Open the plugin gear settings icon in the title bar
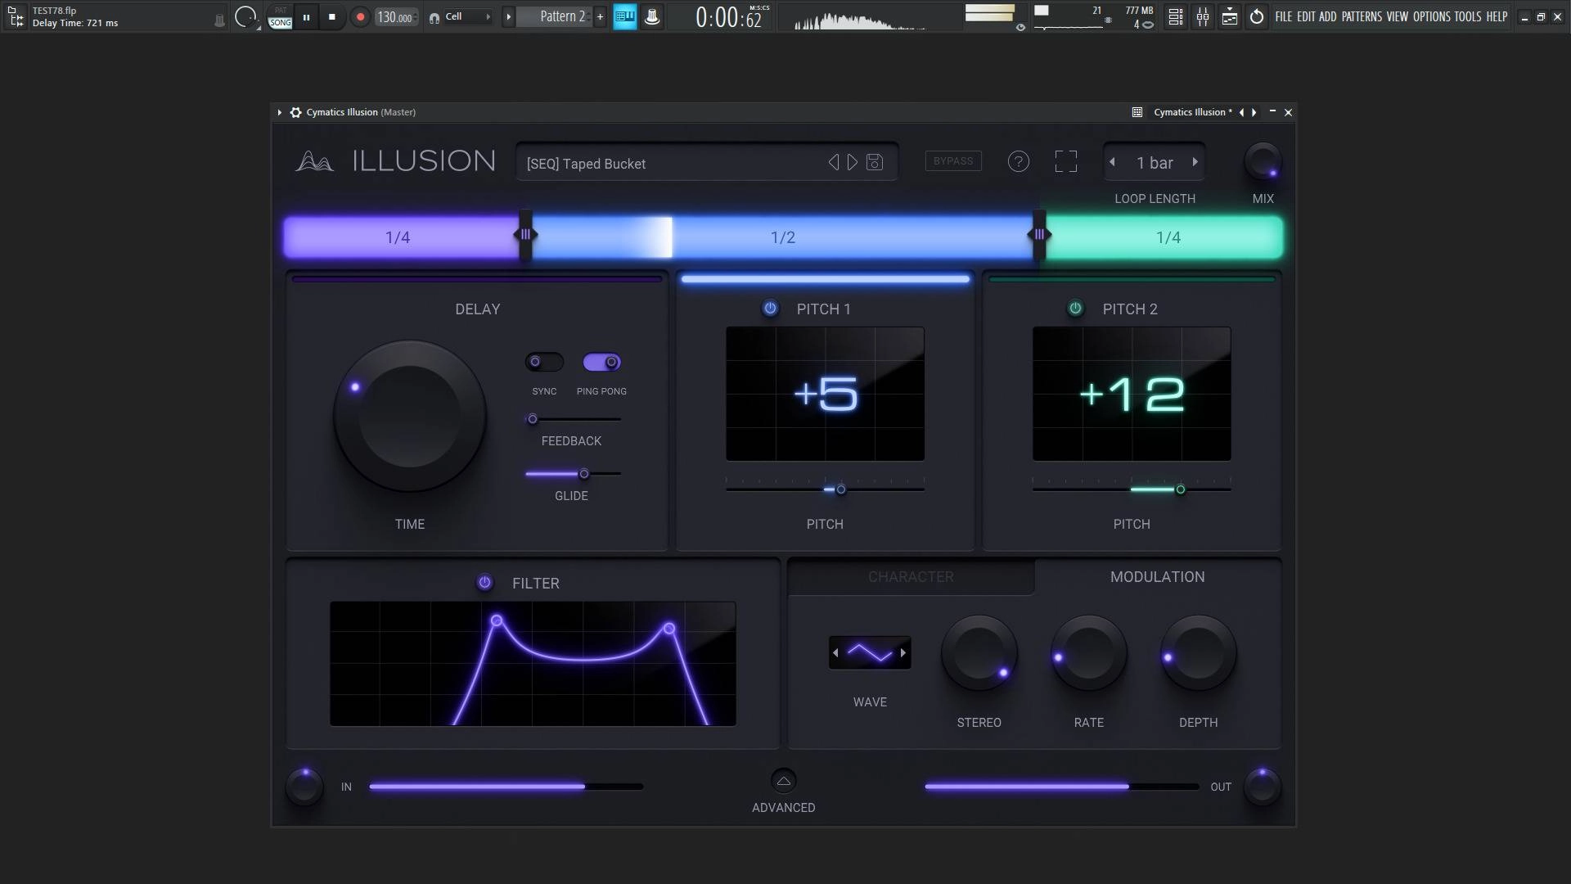 (296, 112)
